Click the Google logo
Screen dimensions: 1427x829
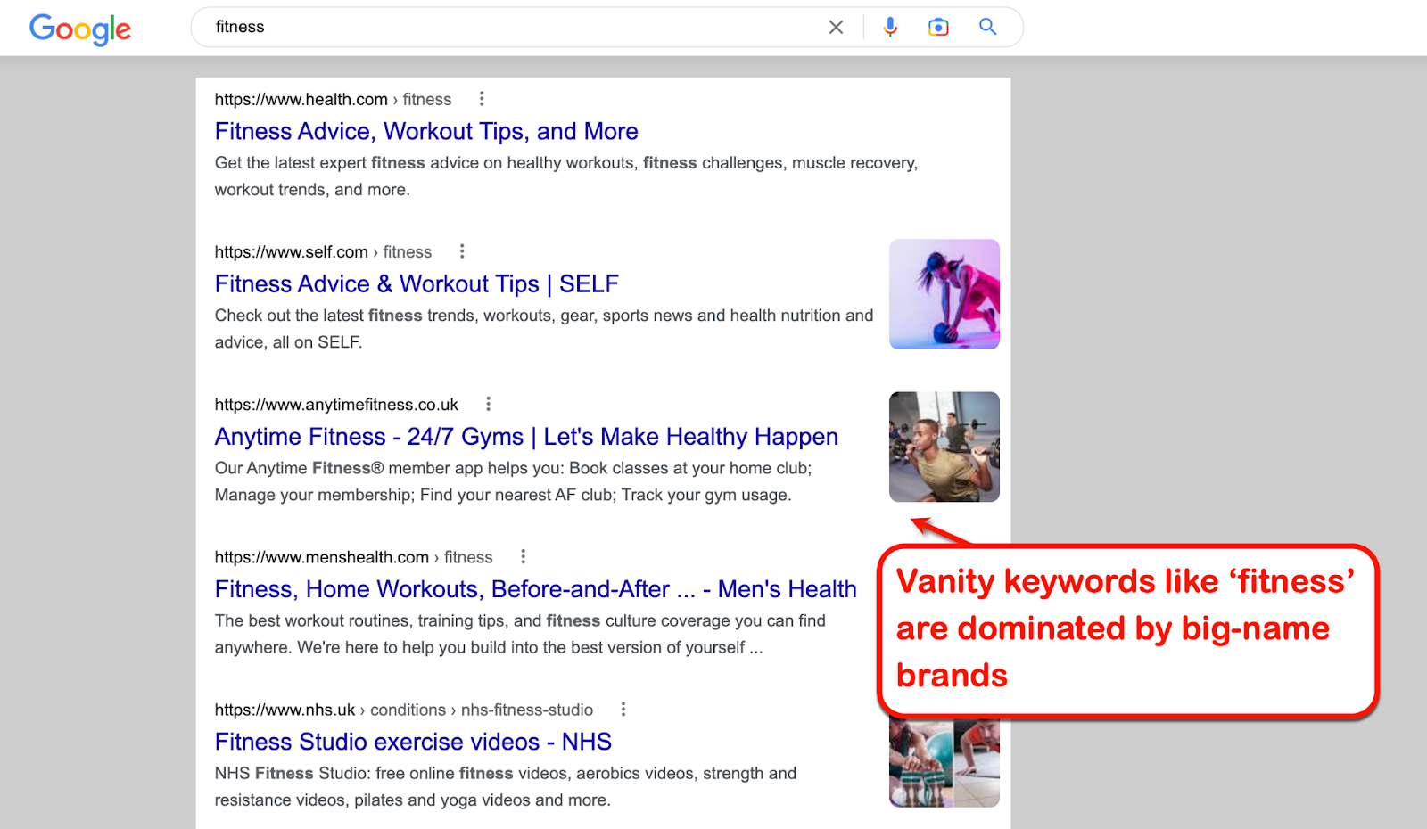80,29
